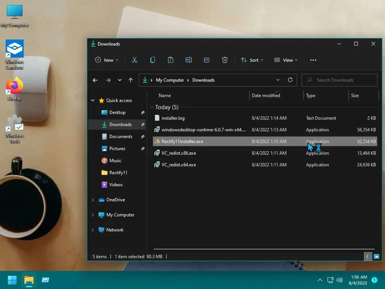Expand the OneDrive tree node
This screenshot has height=289, width=385.
click(93, 200)
